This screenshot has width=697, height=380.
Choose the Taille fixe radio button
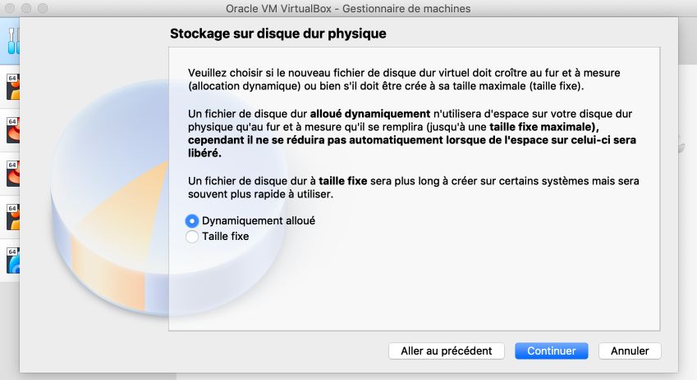191,237
